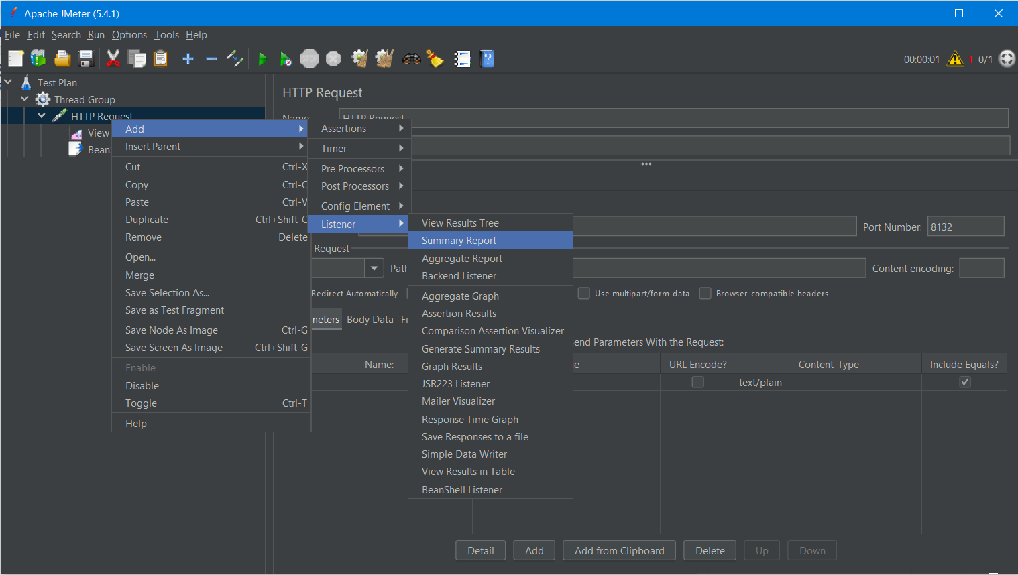The width and height of the screenshot is (1018, 575).
Task: Click the Content encoding input field
Action: point(982,268)
